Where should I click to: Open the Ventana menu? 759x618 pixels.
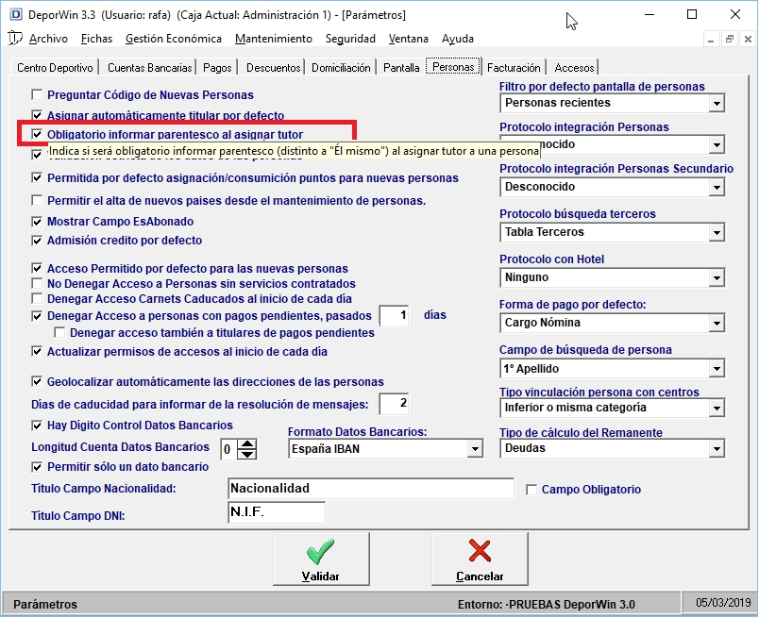[x=408, y=39]
